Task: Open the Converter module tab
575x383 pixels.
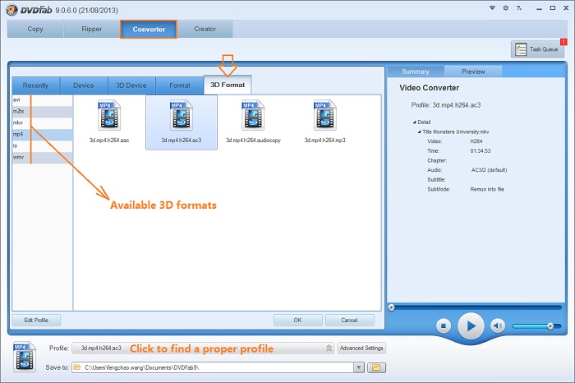Action: tap(149, 30)
